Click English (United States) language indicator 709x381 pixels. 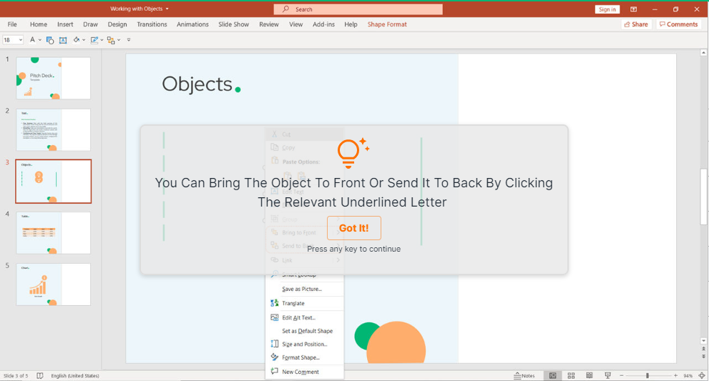tap(75, 375)
